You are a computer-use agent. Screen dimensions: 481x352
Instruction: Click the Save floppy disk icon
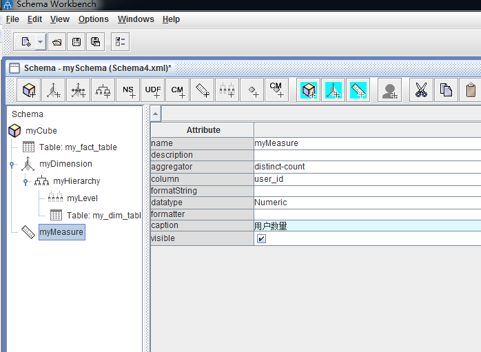pos(76,42)
